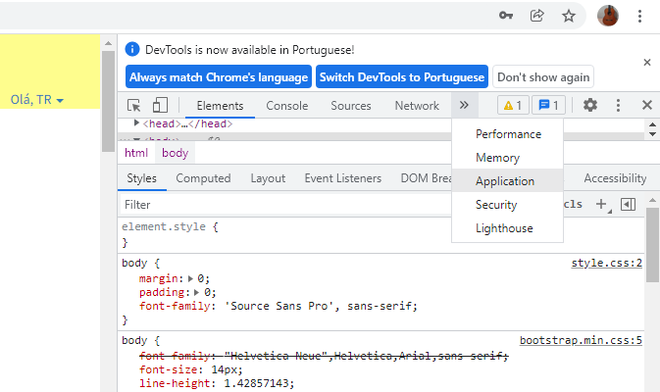660x392 pixels.
Task: Open the style.css:2 source link
Action: pos(606,263)
